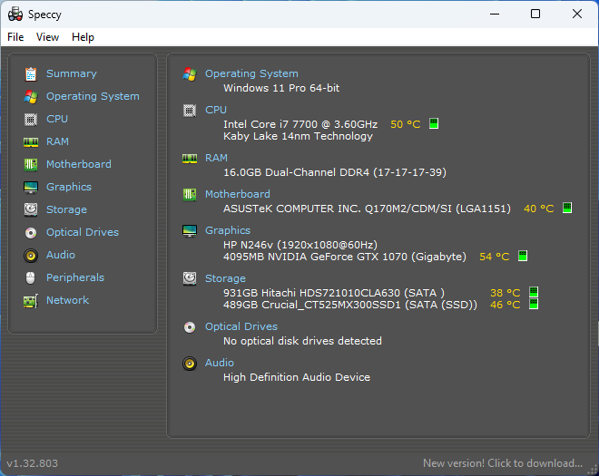Click the 'Windows 11 Pro 64-bit' text
Screen dimensions: 599x476
(x=281, y=88)
